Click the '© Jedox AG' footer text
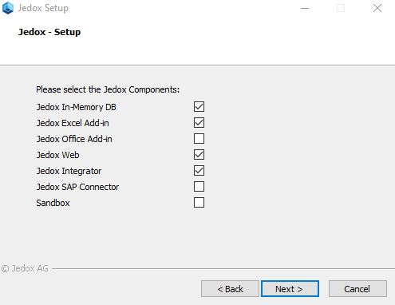The height and width of the screenshot is (305, 395). click(25, 268)
